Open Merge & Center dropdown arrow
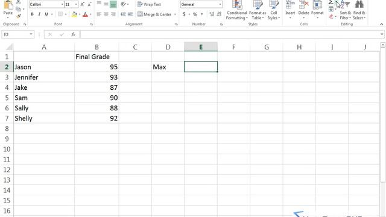Screen dimensions: 386x217 pyautogui.click(x=175, y=14)
